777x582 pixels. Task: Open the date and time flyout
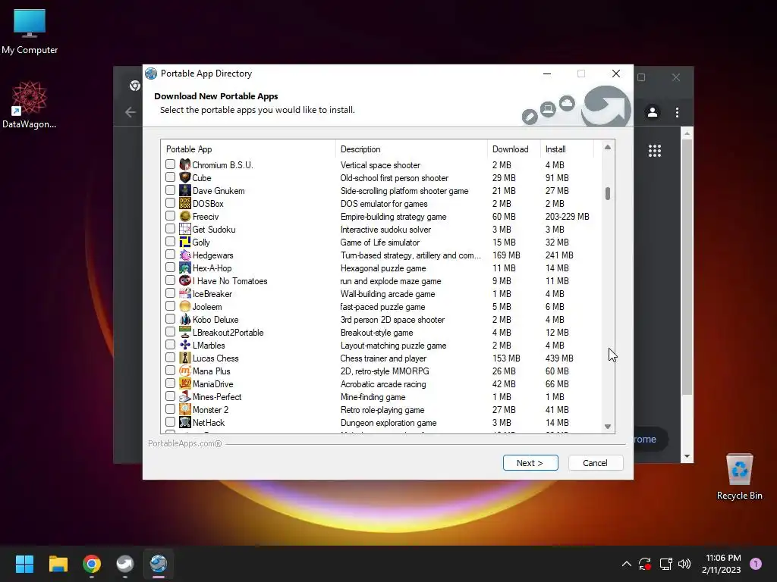coord(722,564)
